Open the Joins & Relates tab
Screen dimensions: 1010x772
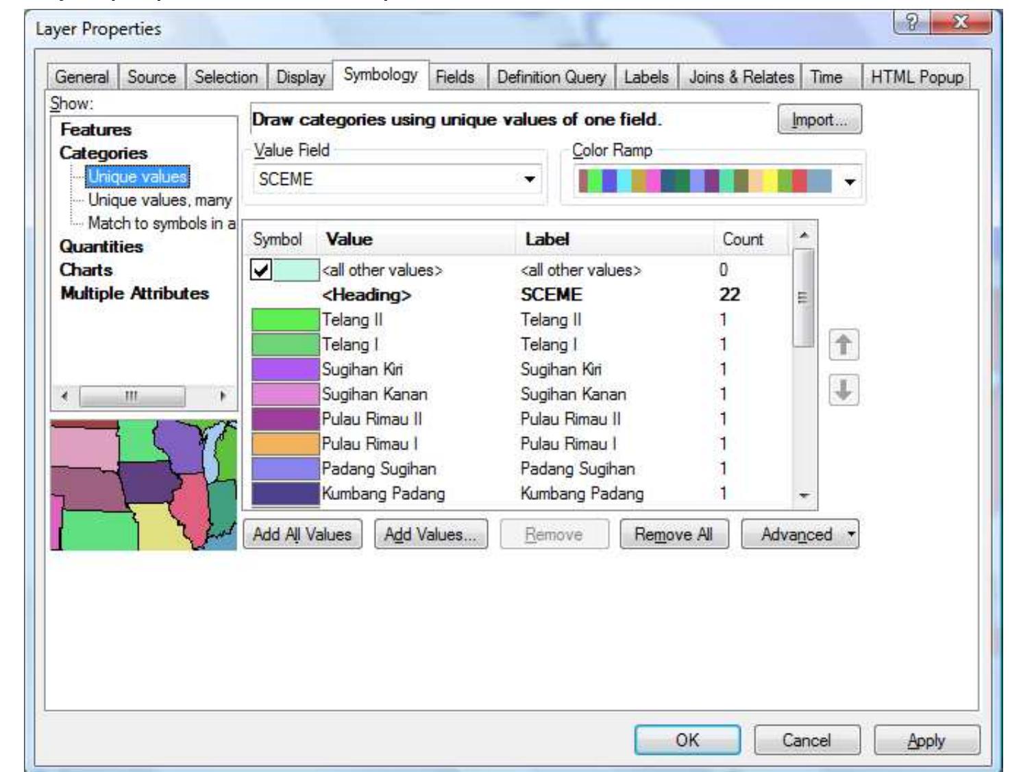point(741,77)
